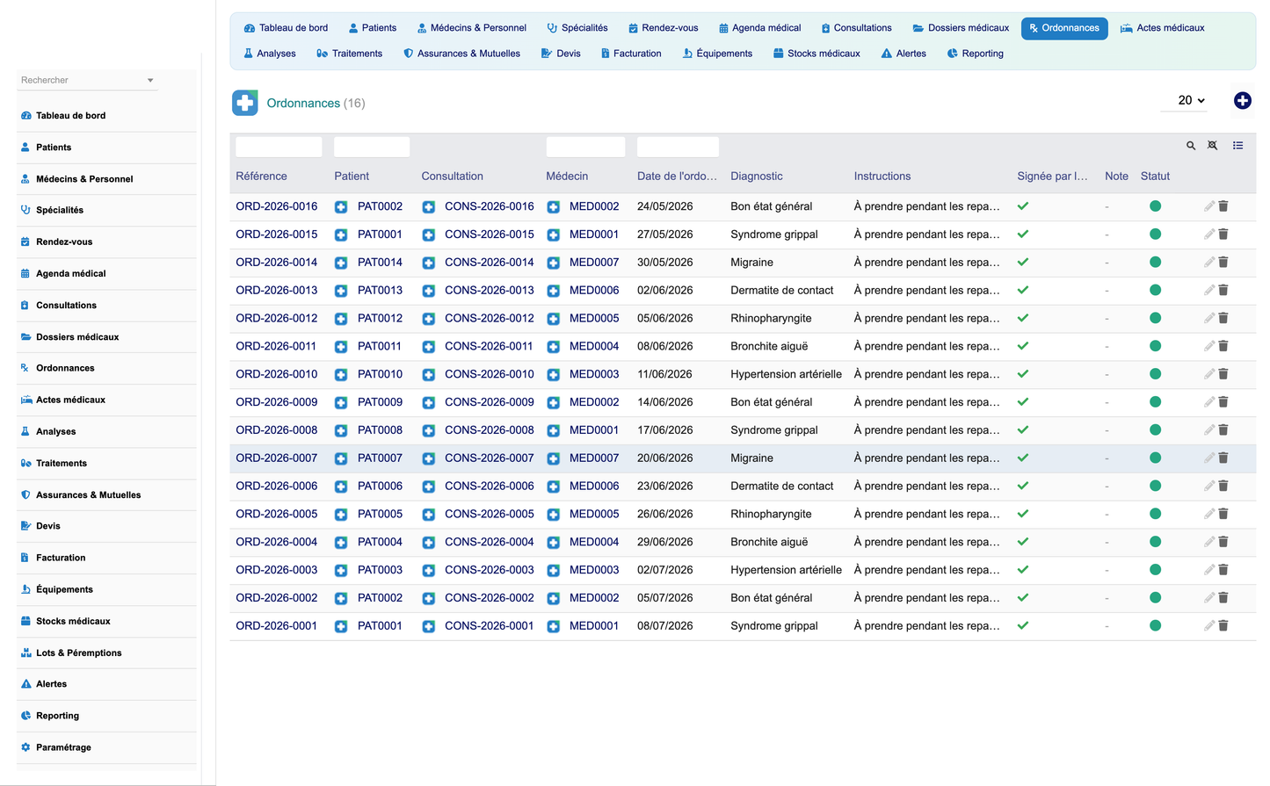Viewport: 1270px width, 786px height.
Task: Click consultation icon beside CONS-2026-0002
Action: (428, 598)
